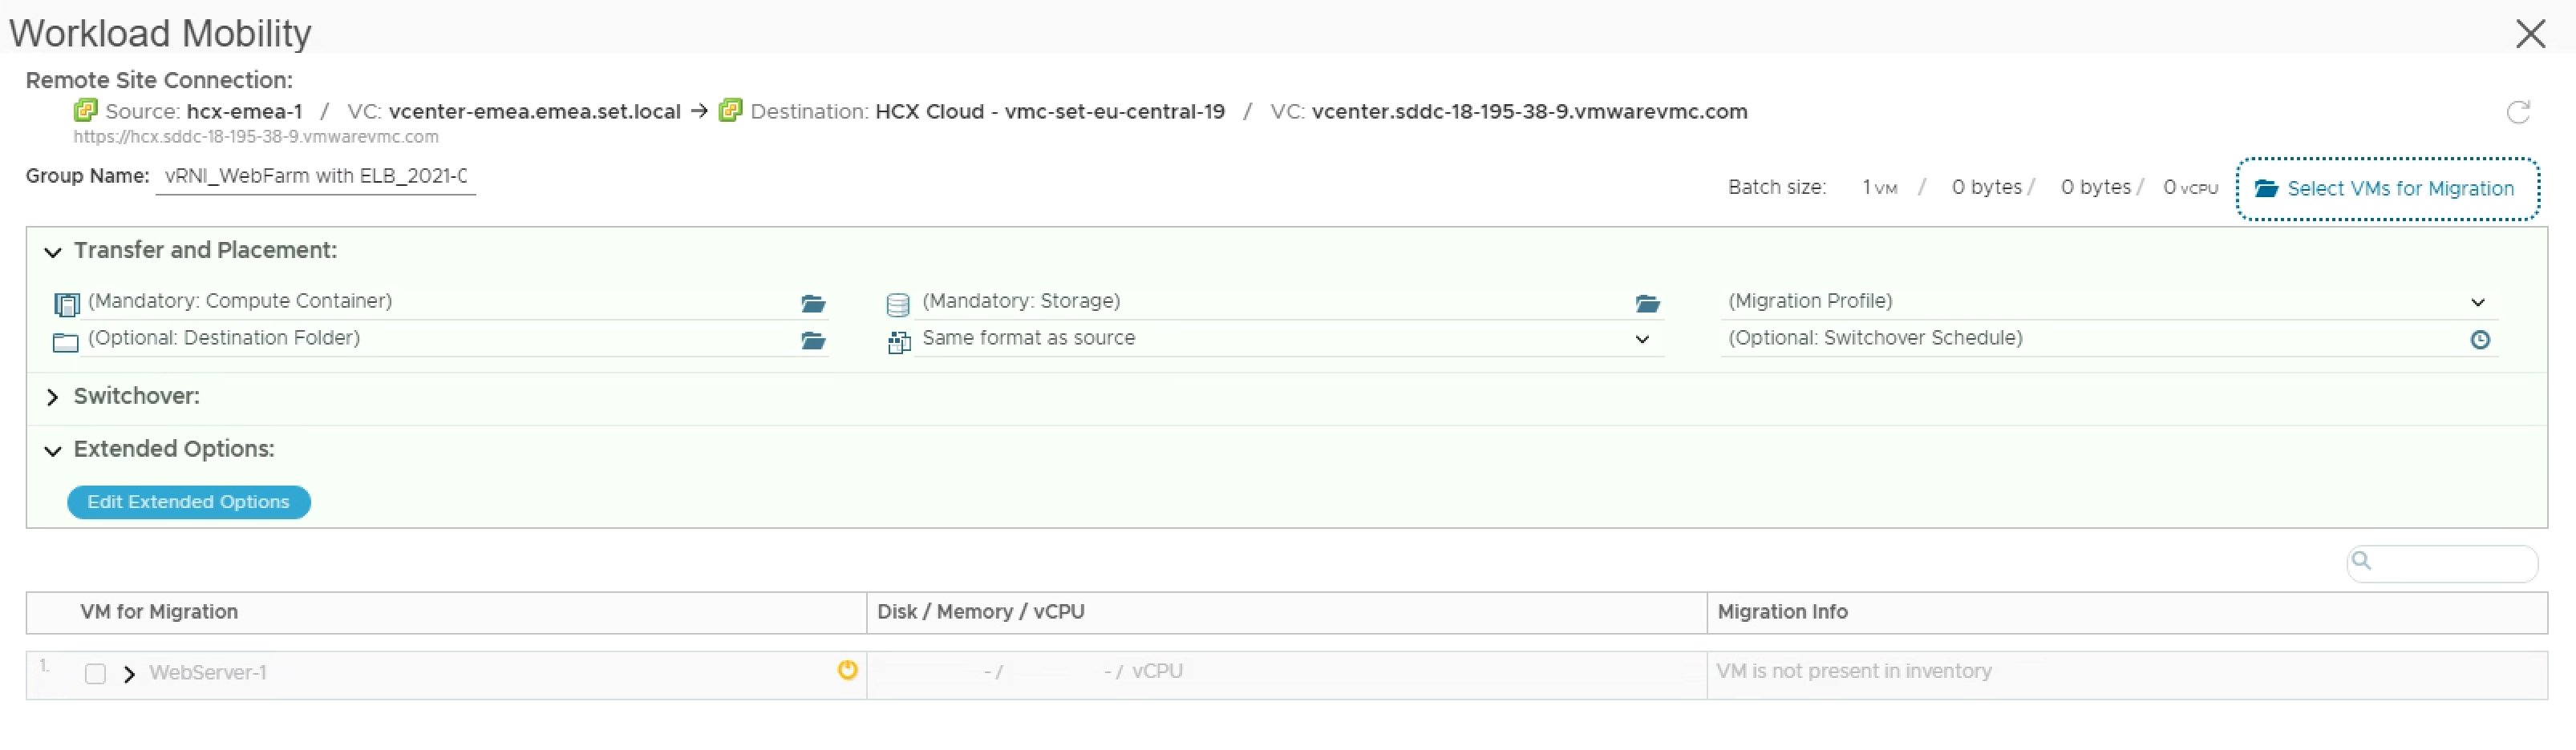
Task: Click the destination HCX Cloud site icon
Action: [x=731, y=110]
